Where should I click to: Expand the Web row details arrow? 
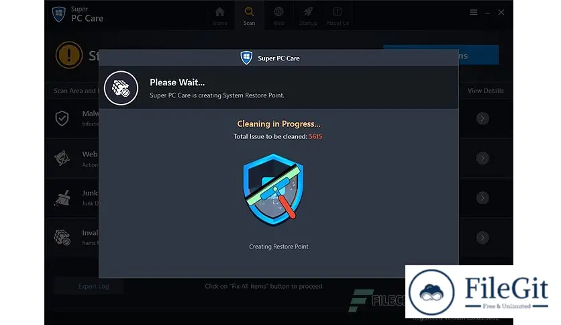(482, 158)
